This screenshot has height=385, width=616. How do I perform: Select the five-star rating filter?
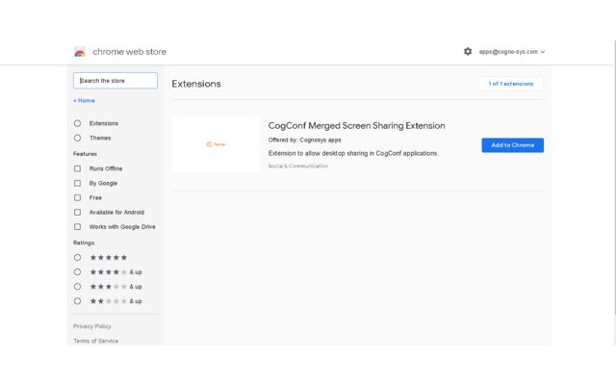[x=77, y=257]
